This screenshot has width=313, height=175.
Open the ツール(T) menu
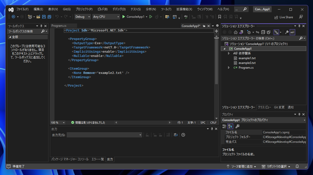pos(166,9)
